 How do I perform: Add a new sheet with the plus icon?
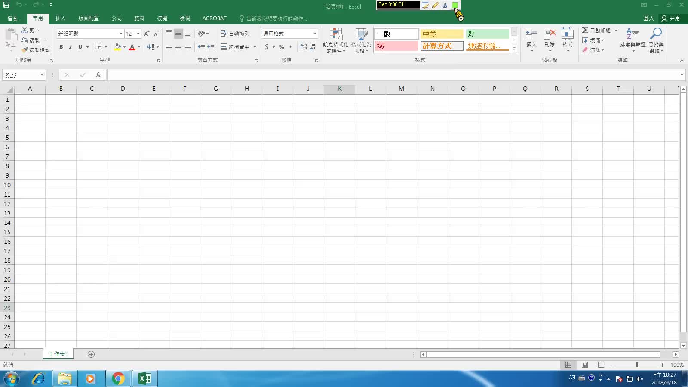[x=91, y=354]
